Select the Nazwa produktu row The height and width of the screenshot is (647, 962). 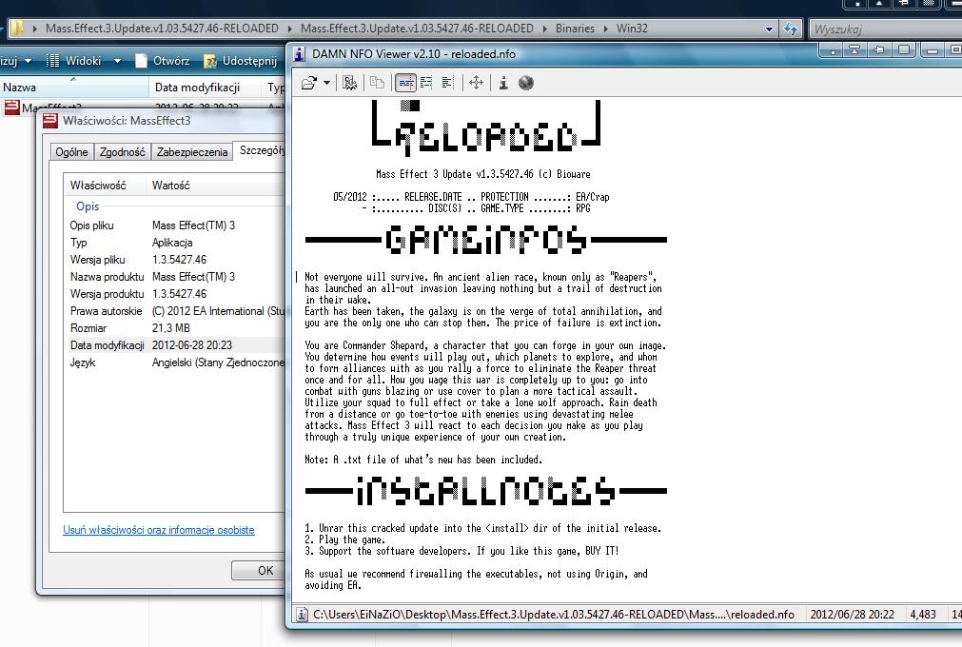[x=175, y=277]
